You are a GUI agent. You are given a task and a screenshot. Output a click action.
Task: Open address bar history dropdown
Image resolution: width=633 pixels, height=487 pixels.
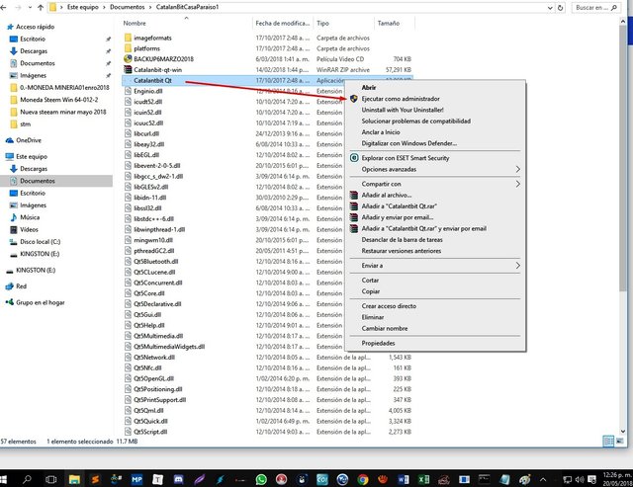[550, 7]
